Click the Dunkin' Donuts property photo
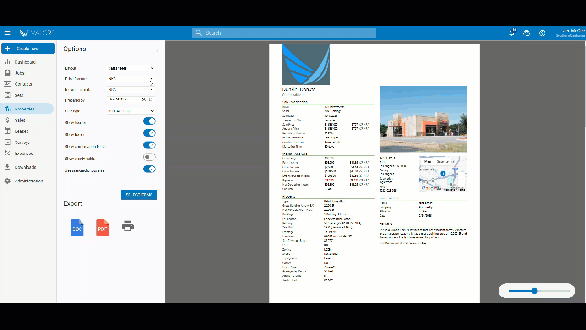Image resolution: width=586 pixels, height=330 pixels. (x=423, y=119)
